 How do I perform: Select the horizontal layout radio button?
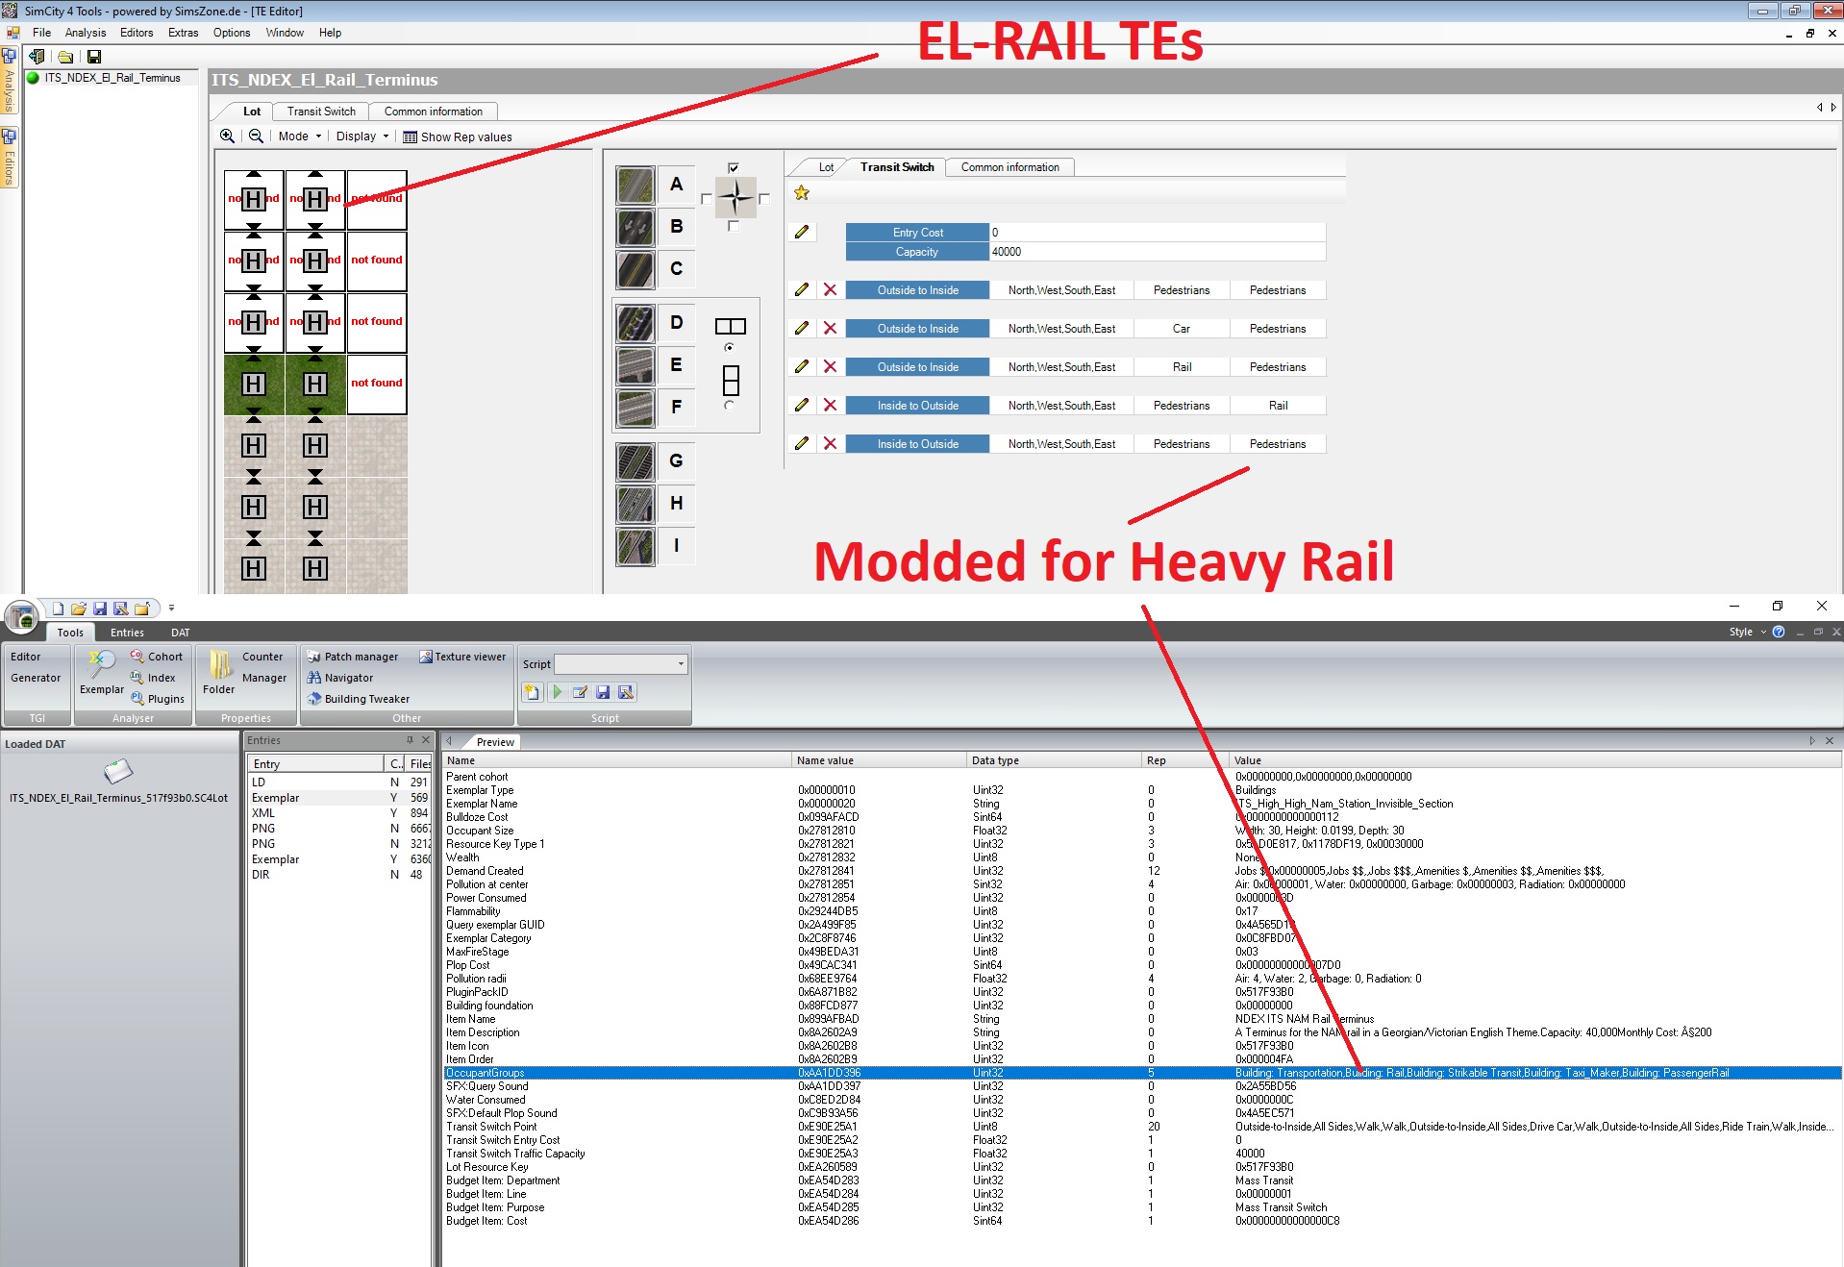[x=729, y=347]
